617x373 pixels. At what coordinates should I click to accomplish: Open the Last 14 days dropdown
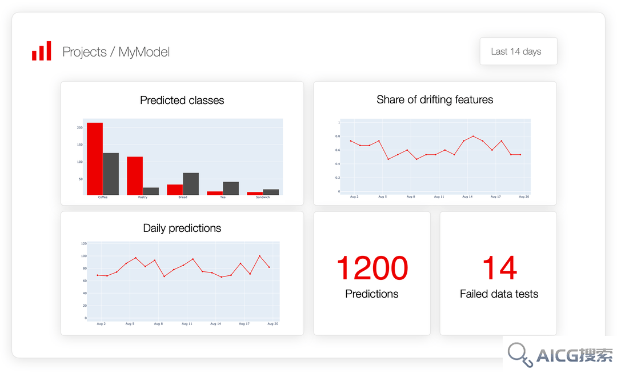[x=518, y=51]
